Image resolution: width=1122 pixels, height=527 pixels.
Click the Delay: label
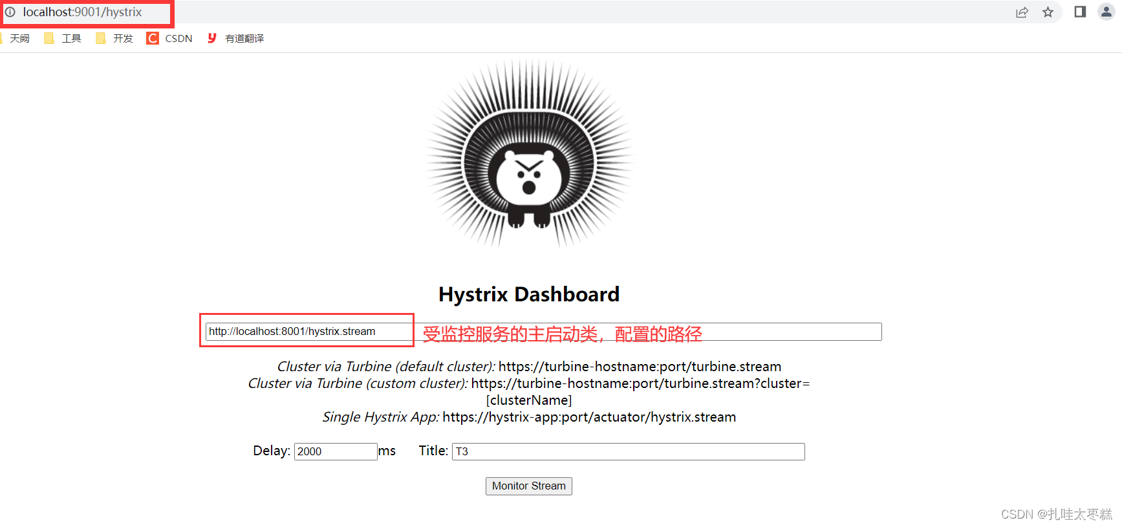coord(272,451)
